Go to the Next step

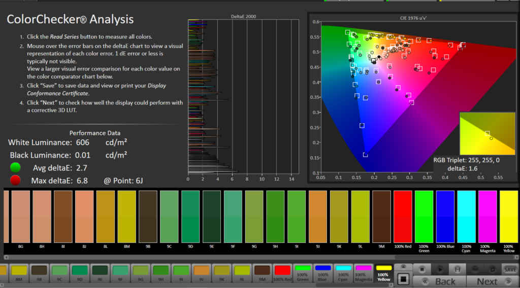coord(492,281)
